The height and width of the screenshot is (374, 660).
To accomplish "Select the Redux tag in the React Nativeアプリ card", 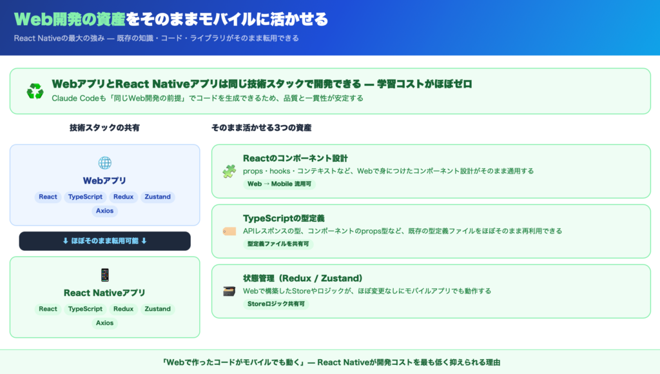I will click(123, 310).
